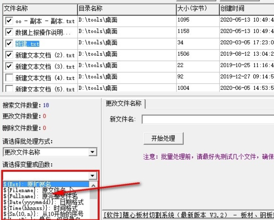The image size is (274, 220).
Task: Uncheck the 数据上报操作说明 file checkbox
Action: (x=9, y=32)
